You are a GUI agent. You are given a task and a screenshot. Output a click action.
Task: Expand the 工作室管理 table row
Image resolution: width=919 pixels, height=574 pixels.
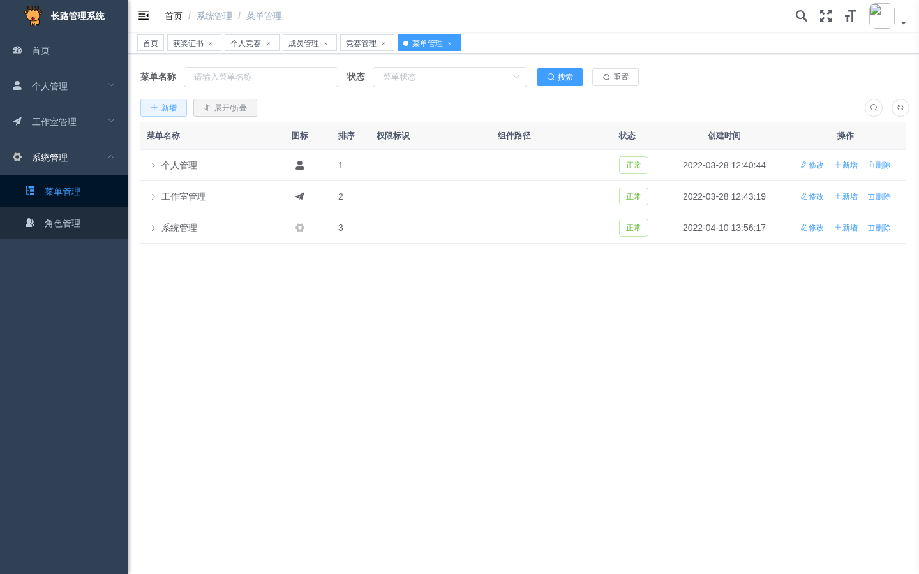click(x=153, y=196)
